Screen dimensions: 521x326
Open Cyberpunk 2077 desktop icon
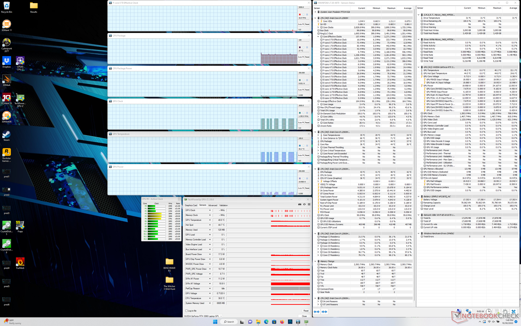pyautogui.click(x=7, y=45)
